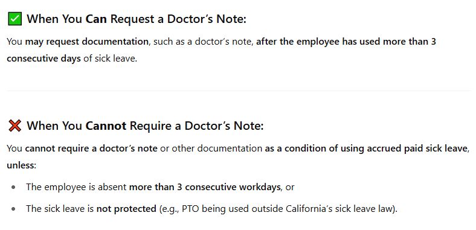Click the green check mark emoji icon
Screen dimensions: 476x230
click(14, 19)
